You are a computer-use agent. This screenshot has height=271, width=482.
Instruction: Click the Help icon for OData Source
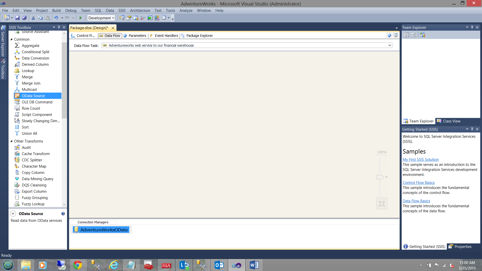pyautogui.click(x=63, y=214)
